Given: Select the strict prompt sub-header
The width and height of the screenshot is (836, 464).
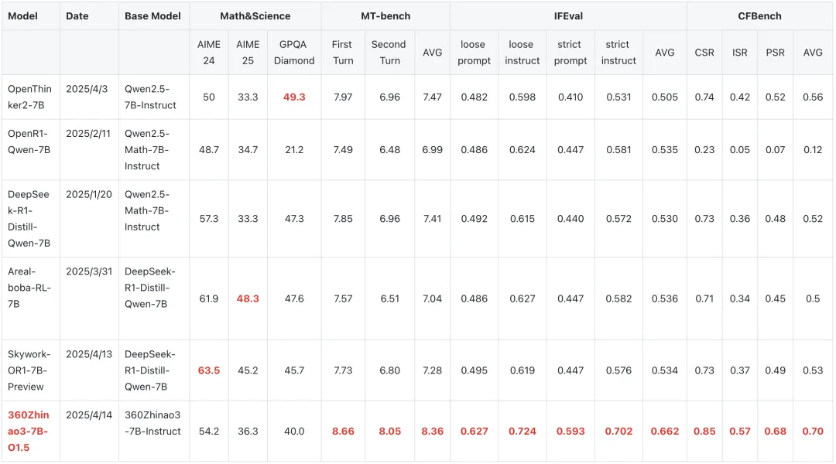Looking at the screenshot, I should [570, 53].
